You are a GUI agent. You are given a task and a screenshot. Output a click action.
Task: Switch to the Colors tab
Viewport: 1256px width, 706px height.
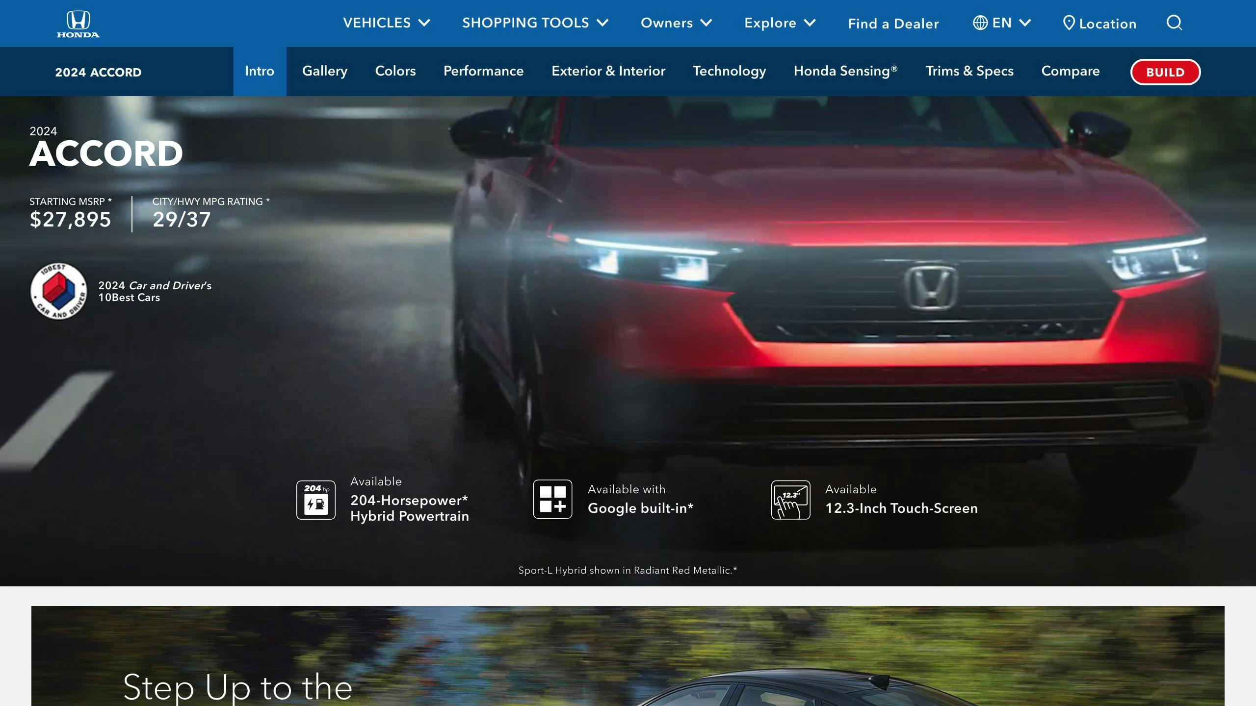pyautogui.click(x=395, y=71)
